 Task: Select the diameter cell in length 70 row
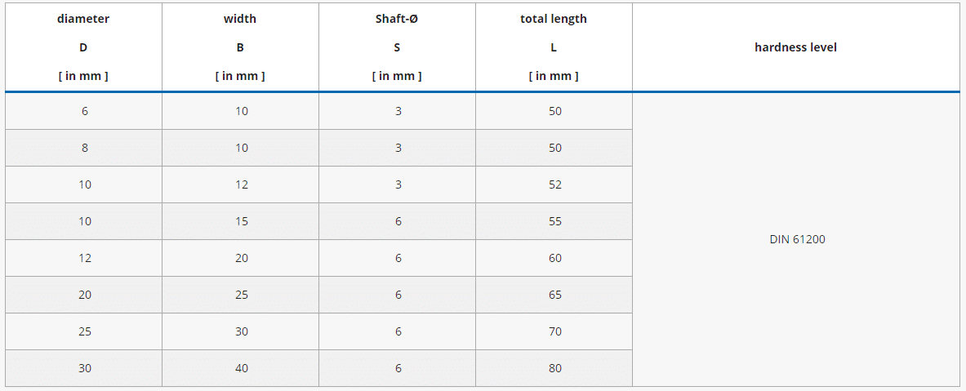coord(85,331)
